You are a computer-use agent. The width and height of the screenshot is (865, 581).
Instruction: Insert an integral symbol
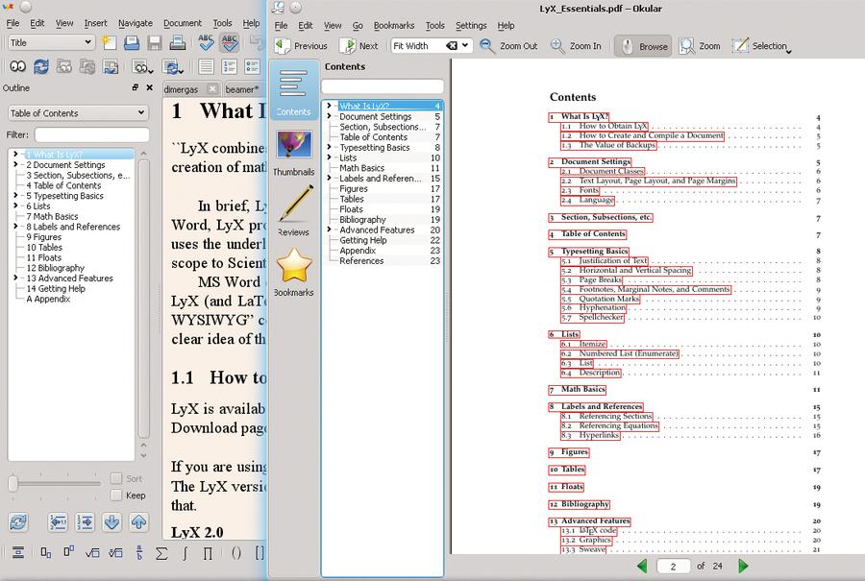[x=185, y=553]
